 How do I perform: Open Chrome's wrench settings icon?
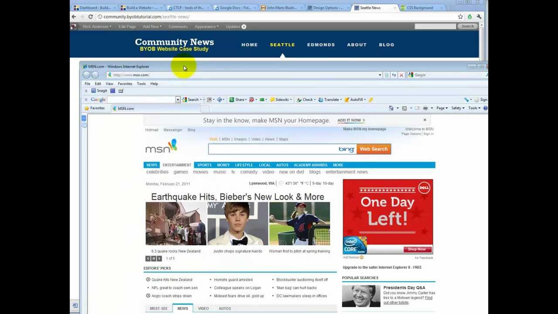pos(479,17)
